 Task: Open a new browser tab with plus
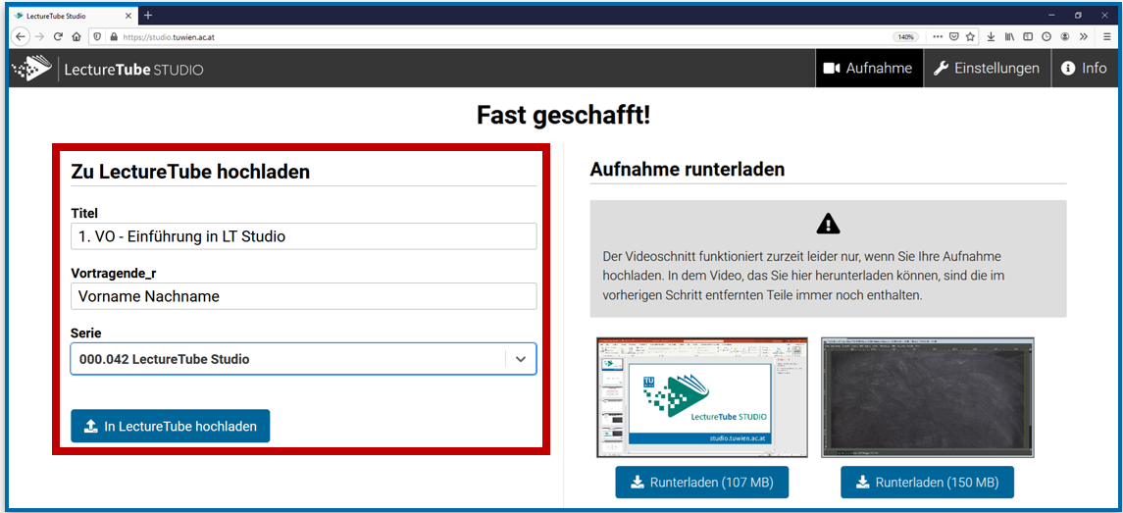pyautogui.click(x=147, y=15)
